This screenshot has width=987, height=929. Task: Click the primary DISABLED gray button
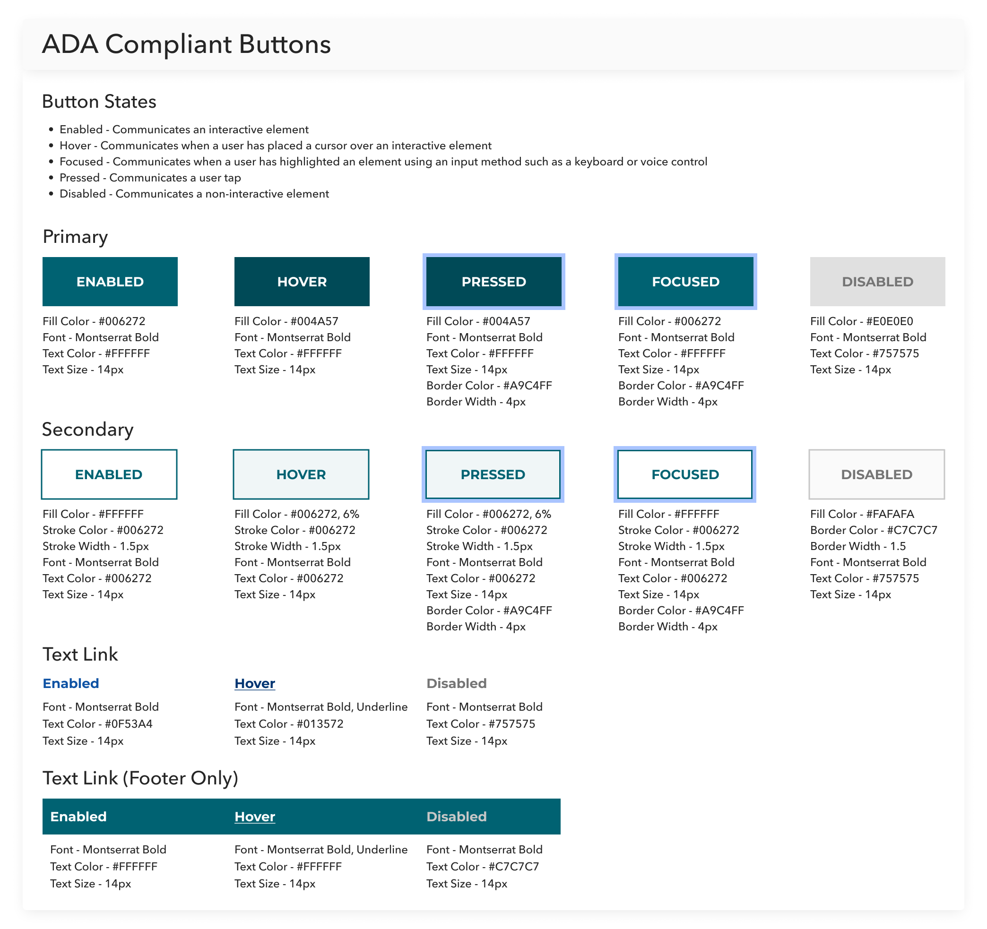click(877, 281)
